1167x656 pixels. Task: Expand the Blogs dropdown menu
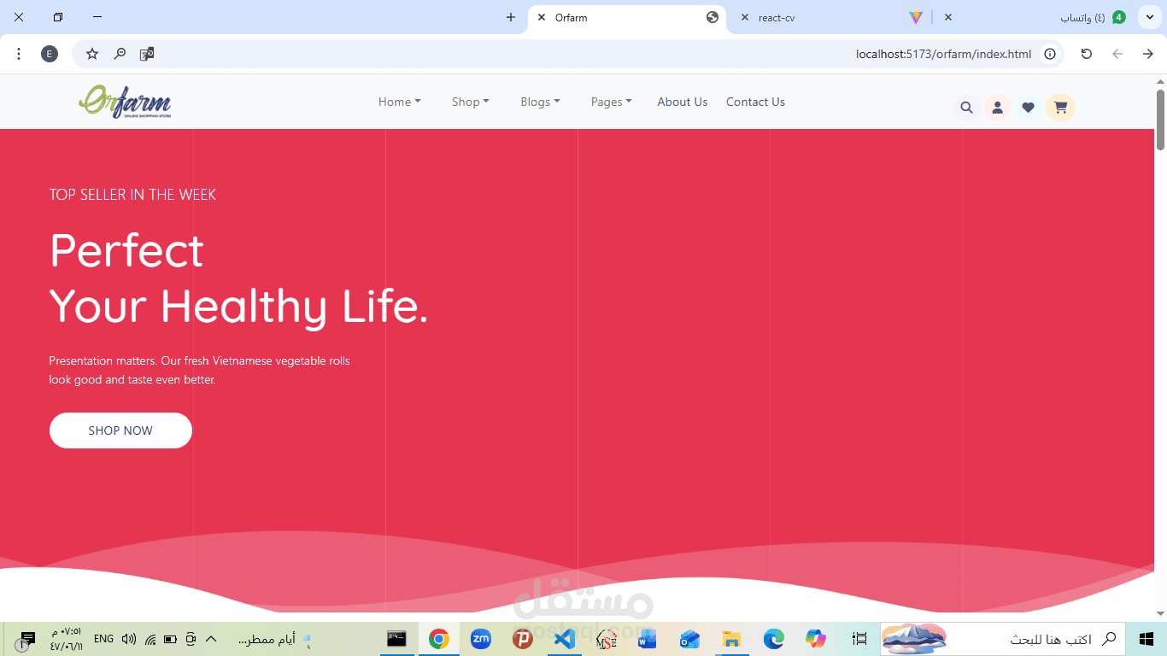click(x=540, y=102)
